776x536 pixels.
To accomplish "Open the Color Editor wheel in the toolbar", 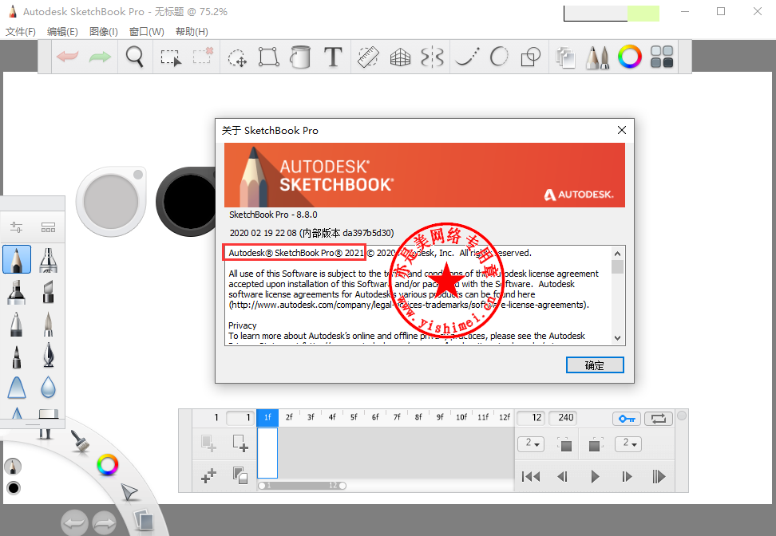I will tap(630, 57).
